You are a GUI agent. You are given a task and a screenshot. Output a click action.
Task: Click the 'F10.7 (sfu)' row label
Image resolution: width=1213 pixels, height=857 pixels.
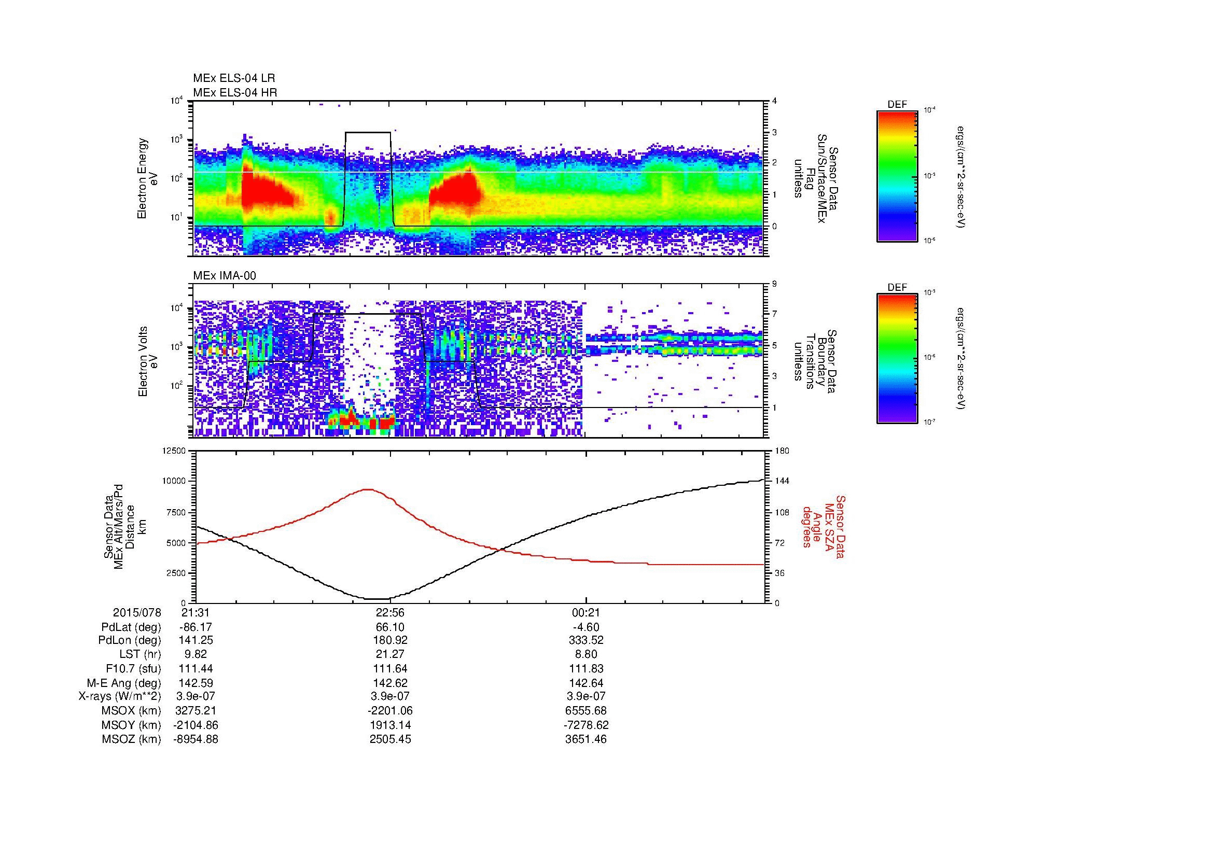tap(133, 669)
